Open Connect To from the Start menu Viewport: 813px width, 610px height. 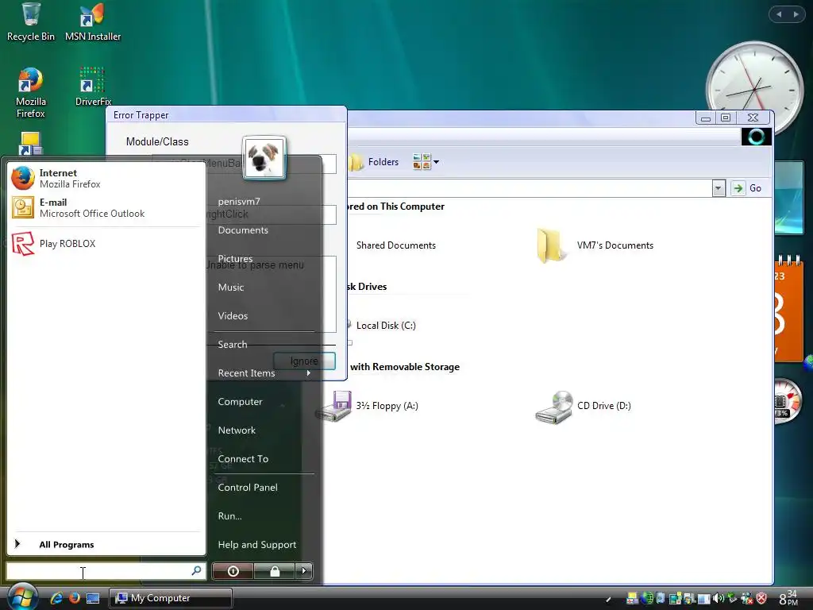coord(243,458)
